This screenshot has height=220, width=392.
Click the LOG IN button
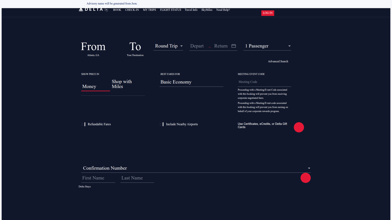click(268, 13)
